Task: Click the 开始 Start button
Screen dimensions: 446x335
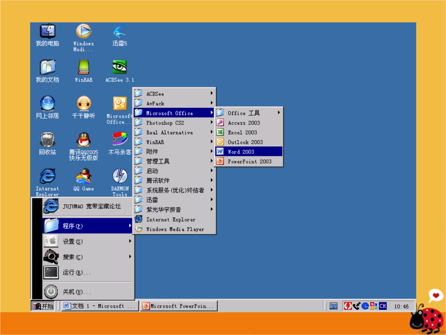Action: (43, 306)
